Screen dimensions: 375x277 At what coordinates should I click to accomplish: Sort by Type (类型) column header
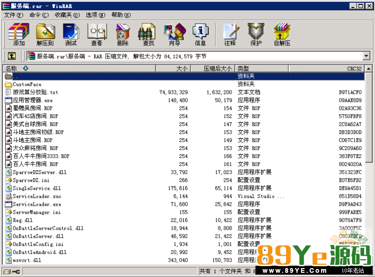[x=262, y=68]
